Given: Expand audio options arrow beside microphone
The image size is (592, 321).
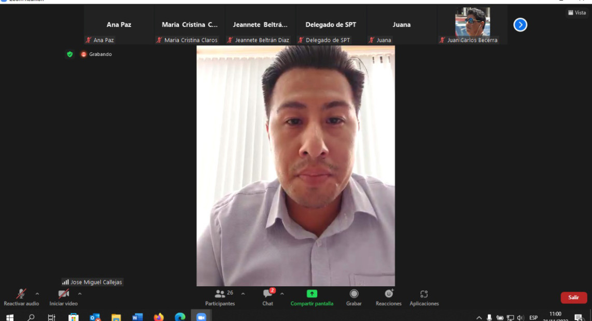Looking at the screenshot, I should tap(37, 294).
